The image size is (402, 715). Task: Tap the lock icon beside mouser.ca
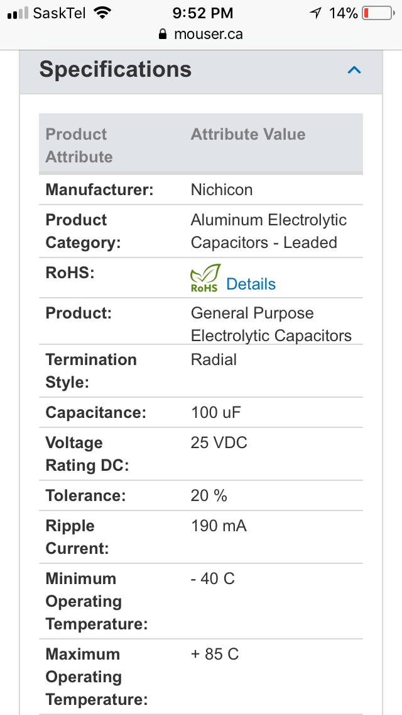tap(163, 34)
